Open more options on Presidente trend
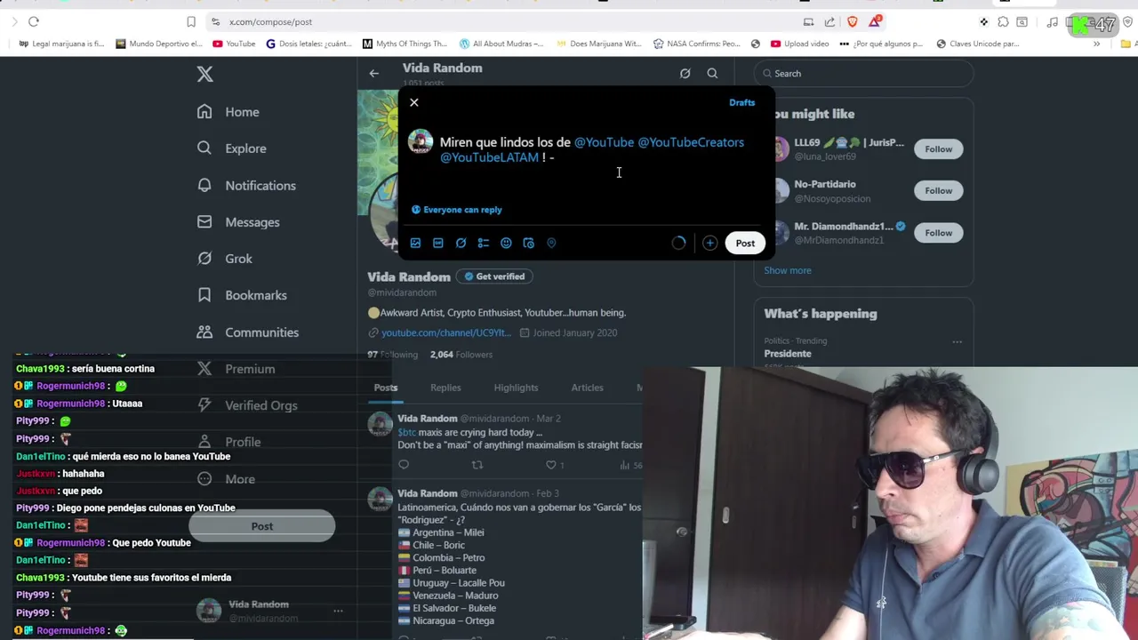1138x640 pixels. 957,341
